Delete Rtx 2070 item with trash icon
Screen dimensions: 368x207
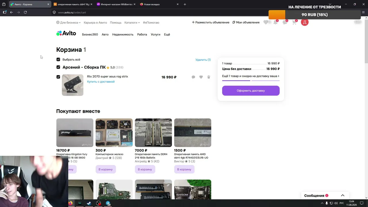click(x=209, y=77)
